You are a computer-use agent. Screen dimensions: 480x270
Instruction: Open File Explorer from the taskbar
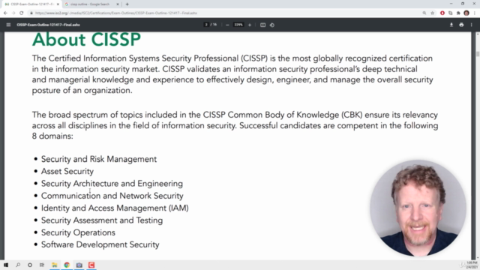[x=55, y=265]
